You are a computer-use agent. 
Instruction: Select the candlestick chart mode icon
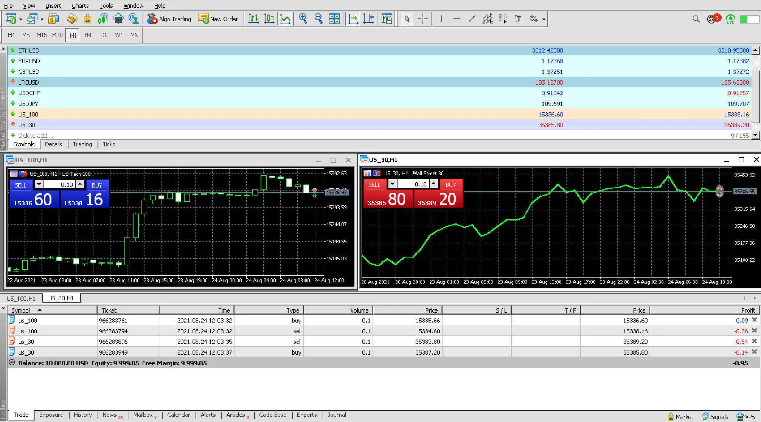269,19
